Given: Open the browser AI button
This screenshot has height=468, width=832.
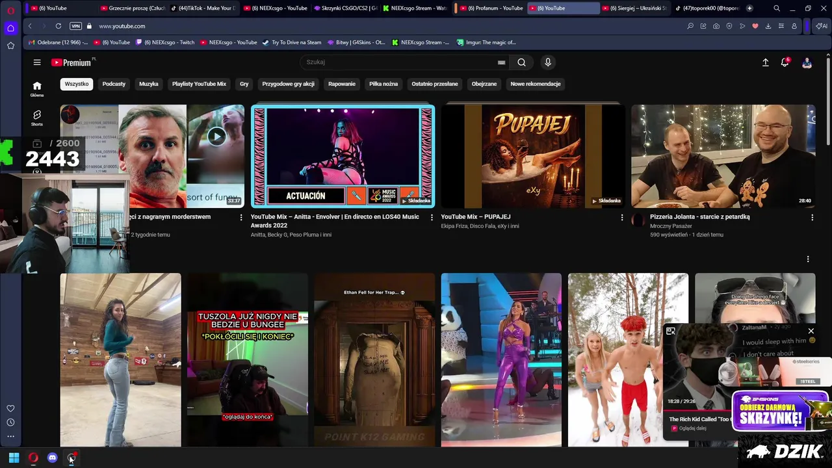Looking at the screenshot, I should click(x=822, y=26).
